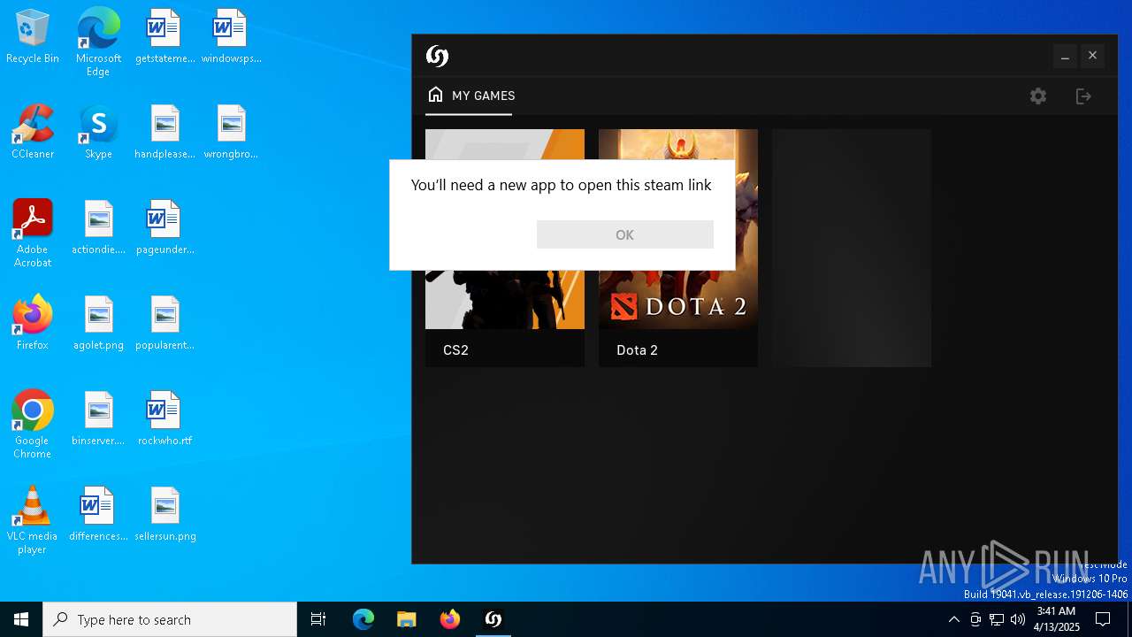Viewport: 1132px width, 637px height.
Task: Open the network icon in the tray
Action: click(997, 619)
